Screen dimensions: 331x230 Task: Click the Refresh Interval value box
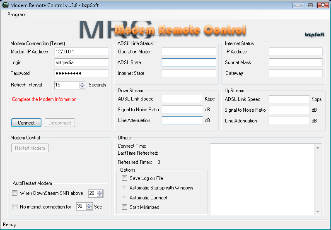(67, 85)
